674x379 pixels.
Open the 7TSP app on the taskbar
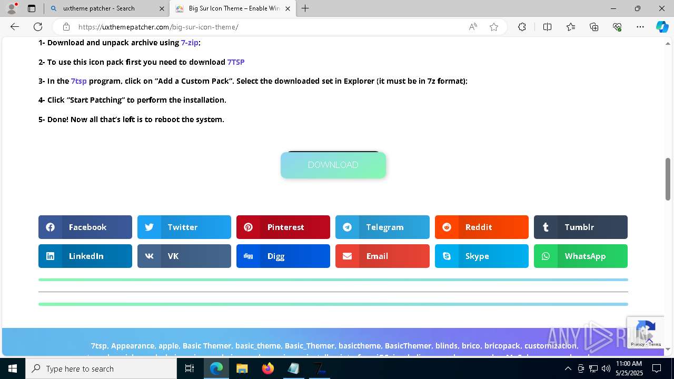click(x=320, y=368)
